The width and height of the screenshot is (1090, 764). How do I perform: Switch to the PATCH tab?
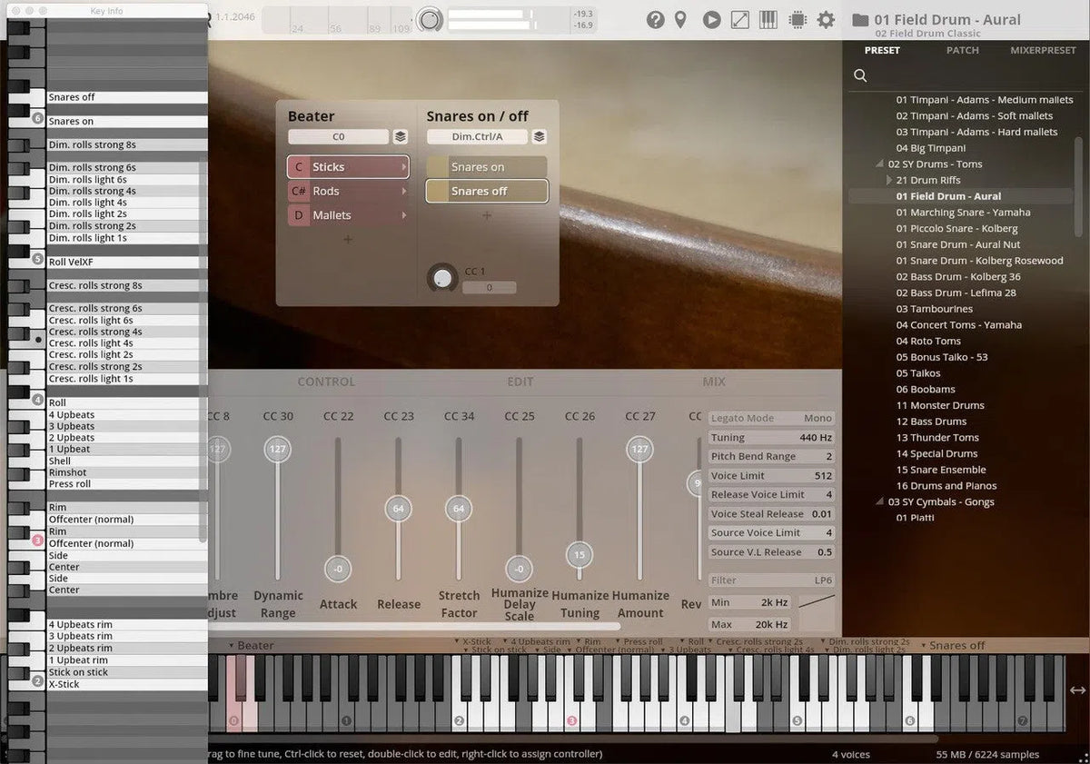963,50
